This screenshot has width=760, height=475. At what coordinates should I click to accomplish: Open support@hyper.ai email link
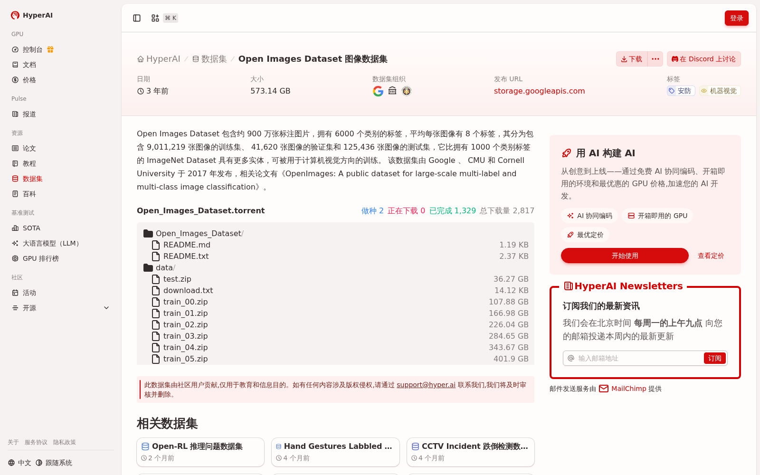(426, 385)
